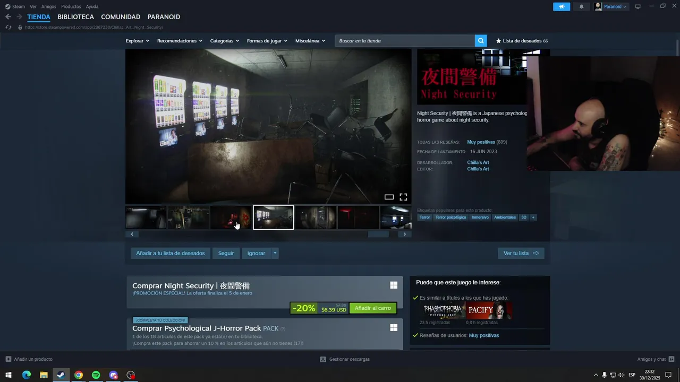This screenshot has height=382, width=680.
Task: Click the plus tag button
Action: (x=533, y=217)
